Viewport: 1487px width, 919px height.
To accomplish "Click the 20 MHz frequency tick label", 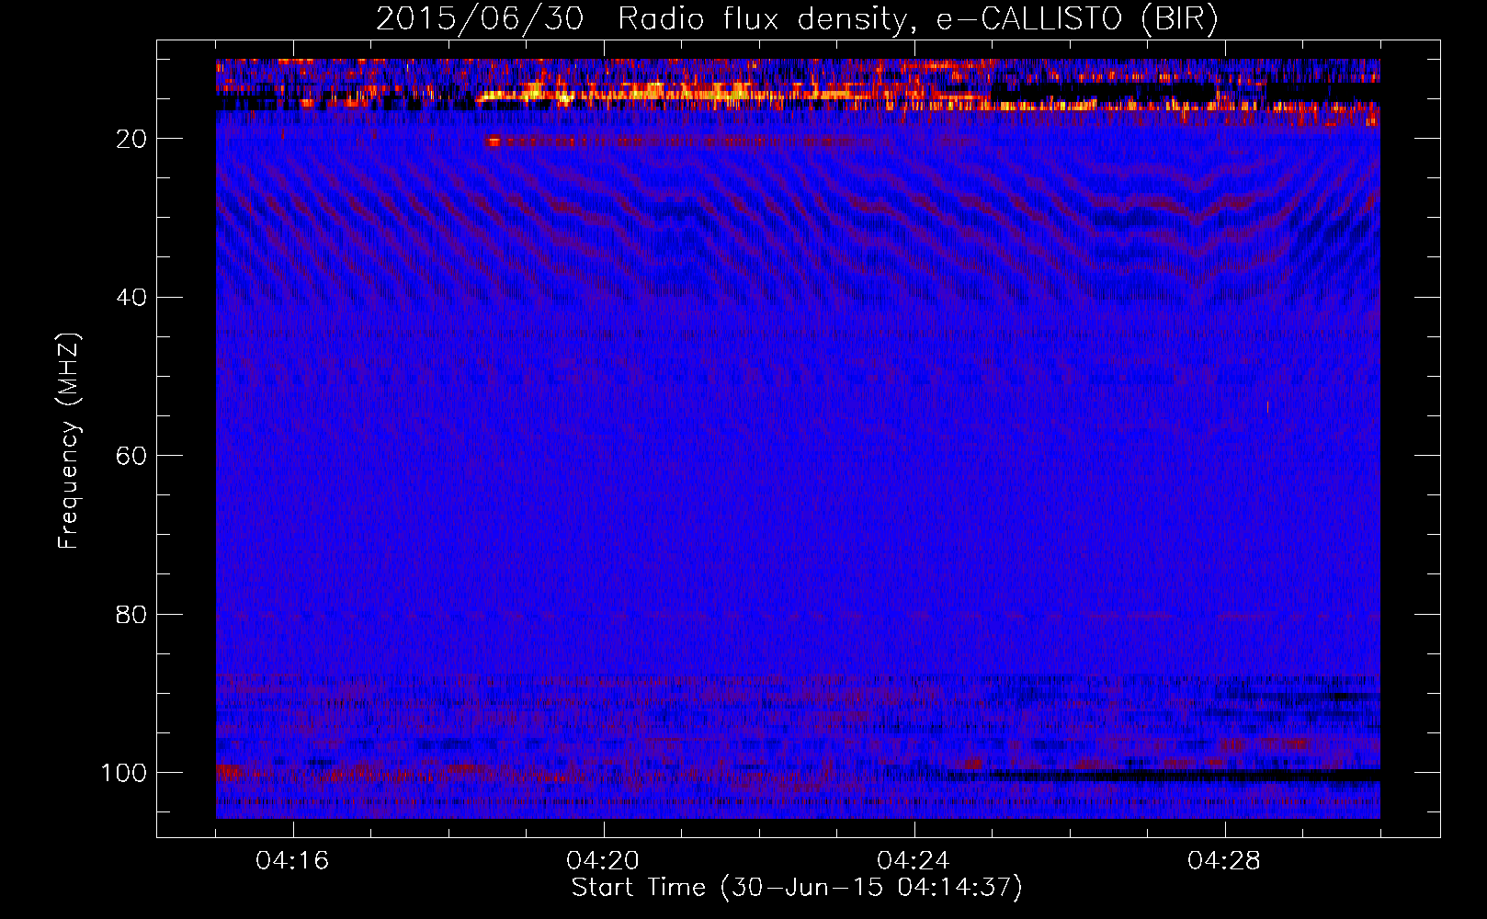I will point(131,139).
